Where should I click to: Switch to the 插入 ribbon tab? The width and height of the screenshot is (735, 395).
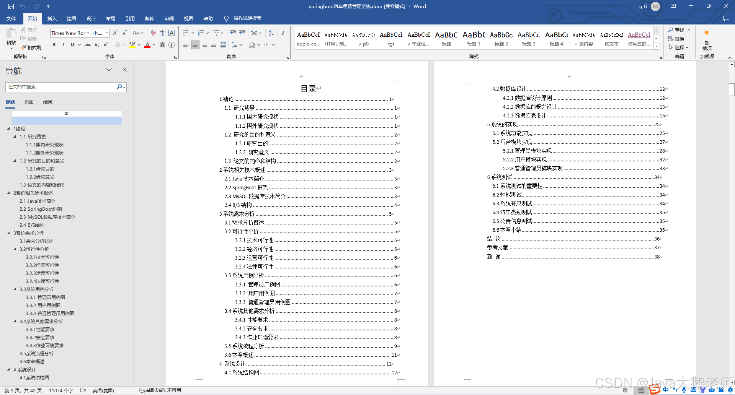point(52,18)
